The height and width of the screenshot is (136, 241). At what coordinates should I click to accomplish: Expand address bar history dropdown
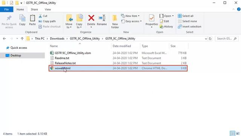pyautogui.click(x=206, y=39)
